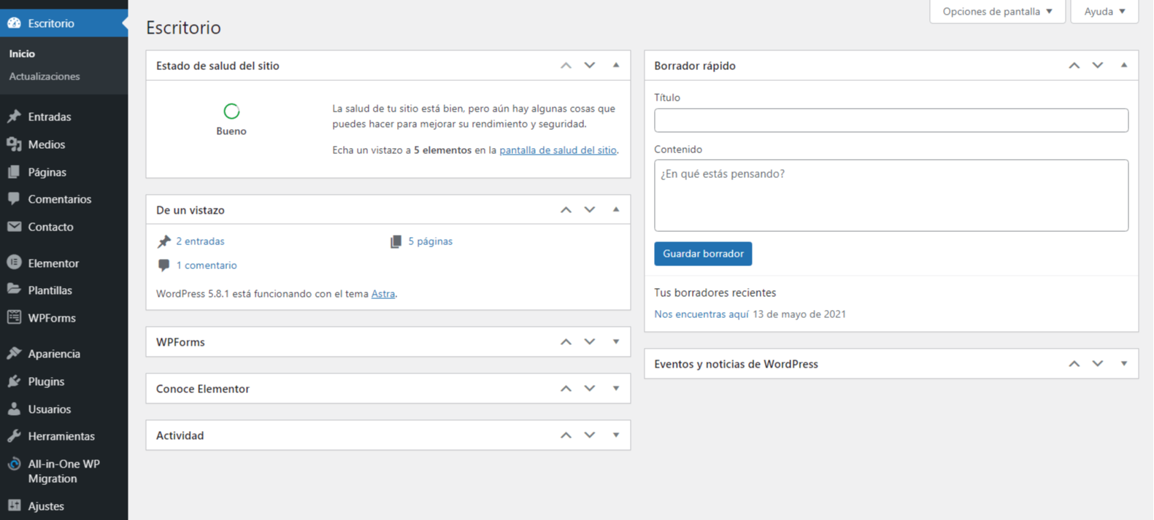
Task: Collapse the Borrador rápido panel
Action: point(1124,66)
